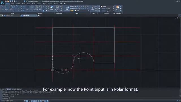This screenshot has height=102, width=181.
Task: Switch to the Annotate ribbon tab
Action: (x=18, y=4)
